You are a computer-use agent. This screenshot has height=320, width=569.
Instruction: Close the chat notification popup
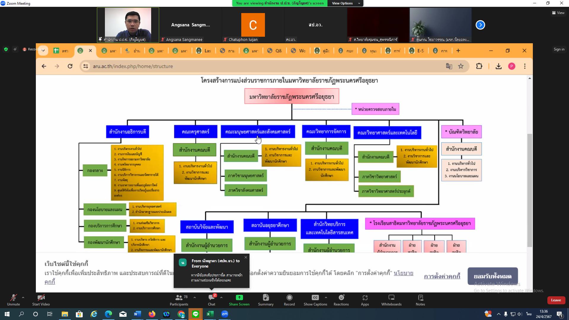click(x=246, y=257)
